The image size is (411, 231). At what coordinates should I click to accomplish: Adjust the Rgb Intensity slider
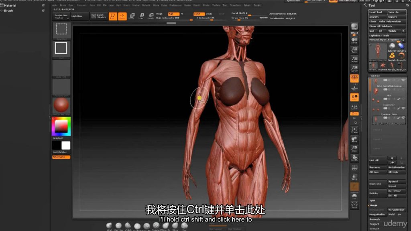174,18
